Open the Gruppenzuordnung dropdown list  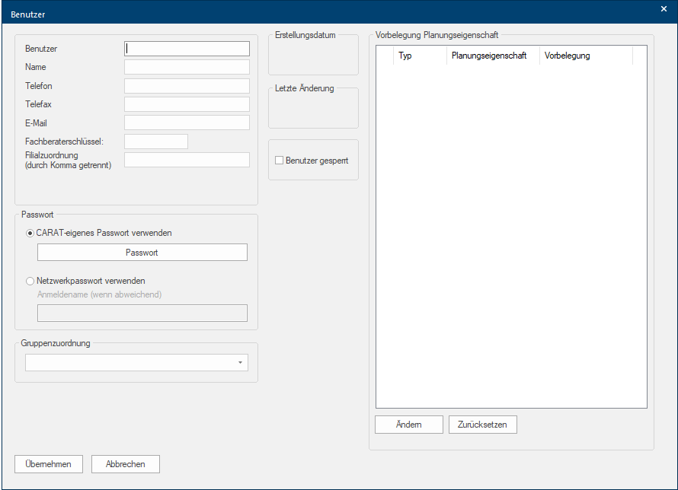click(x=241, y=363)
